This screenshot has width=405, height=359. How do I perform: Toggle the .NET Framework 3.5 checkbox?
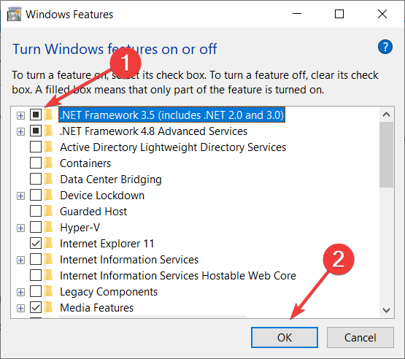tap(36, 115)
